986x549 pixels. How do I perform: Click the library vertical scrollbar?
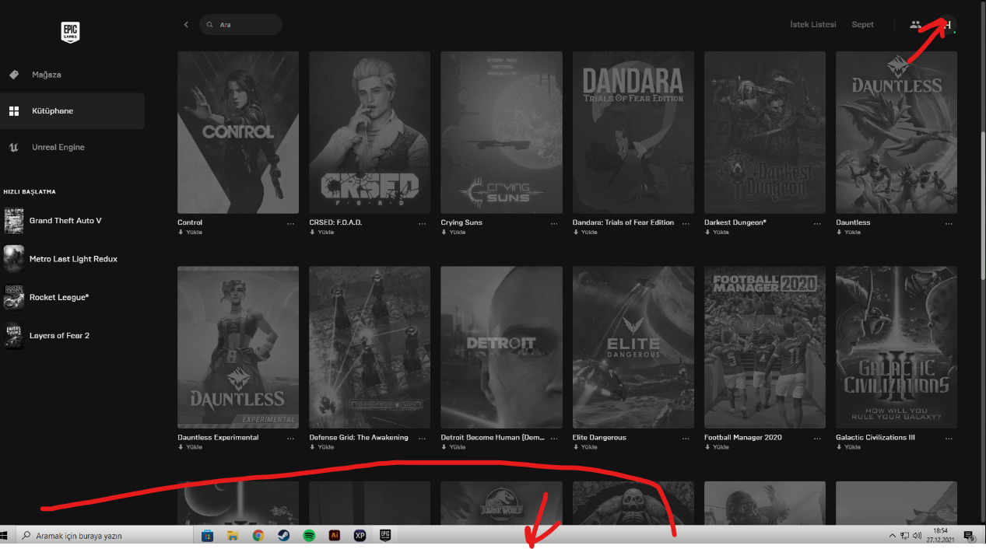pos(982,206)
